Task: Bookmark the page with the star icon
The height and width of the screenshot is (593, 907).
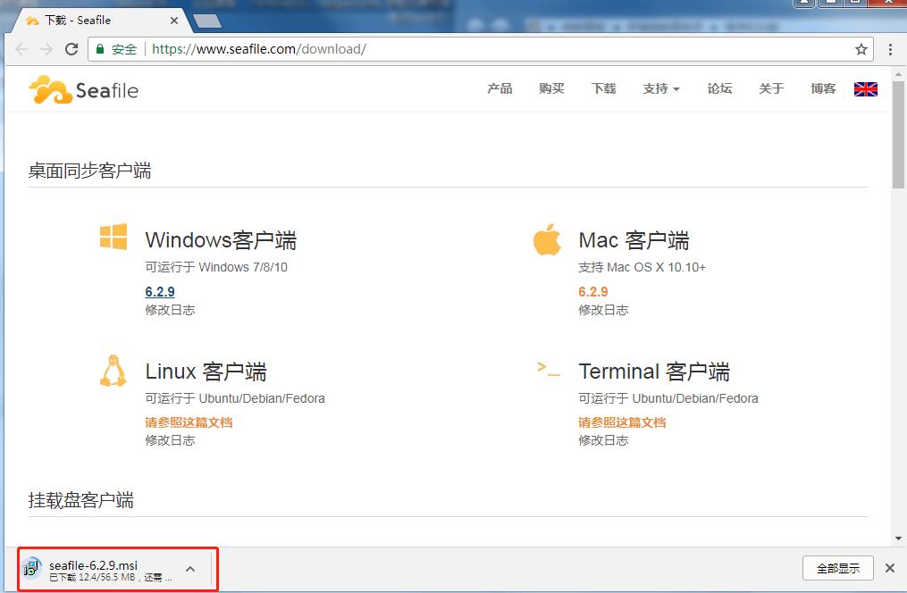Action: 861,49
